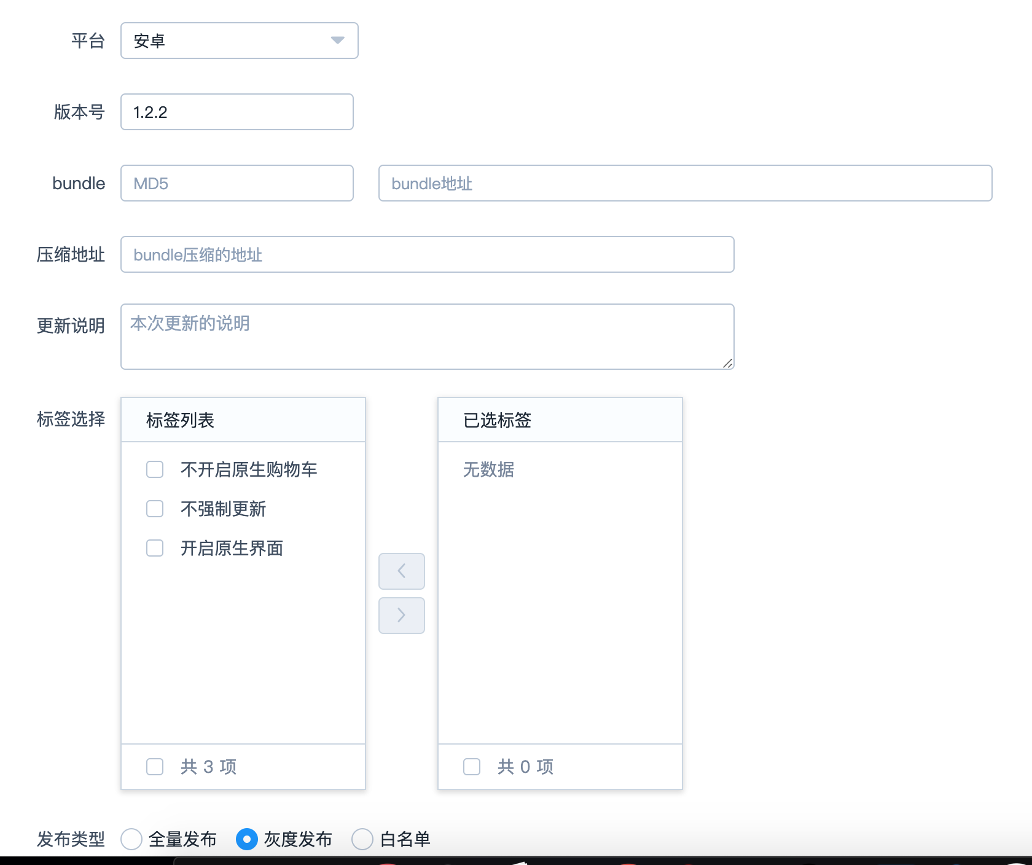Image resolution: width=1032 pixels, height=865 pixels.
Task: Check the 开启原生界面 tag checkbox
Action: [154, 549]
